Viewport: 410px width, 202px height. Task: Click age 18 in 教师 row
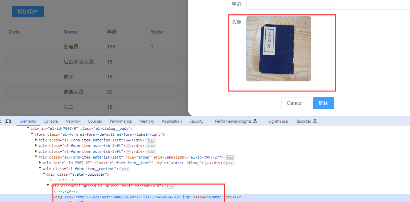point(110,77)
